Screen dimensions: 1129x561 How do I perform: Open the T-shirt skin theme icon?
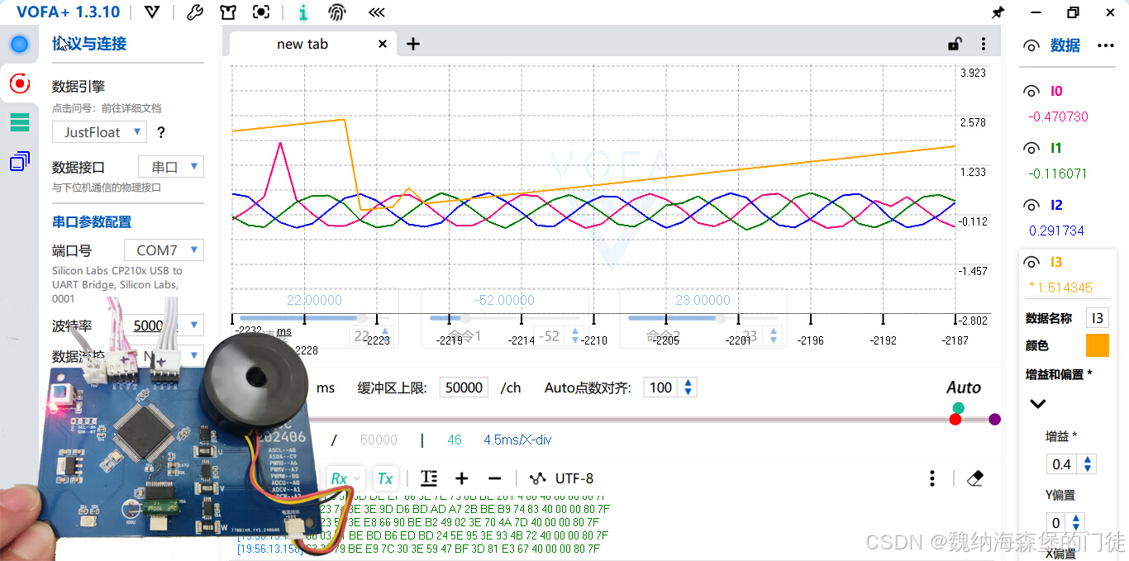click(x=228, y=12)
